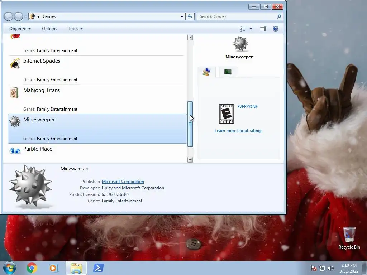Click the Games icon in address bar
367x275 pixels.
32,16
